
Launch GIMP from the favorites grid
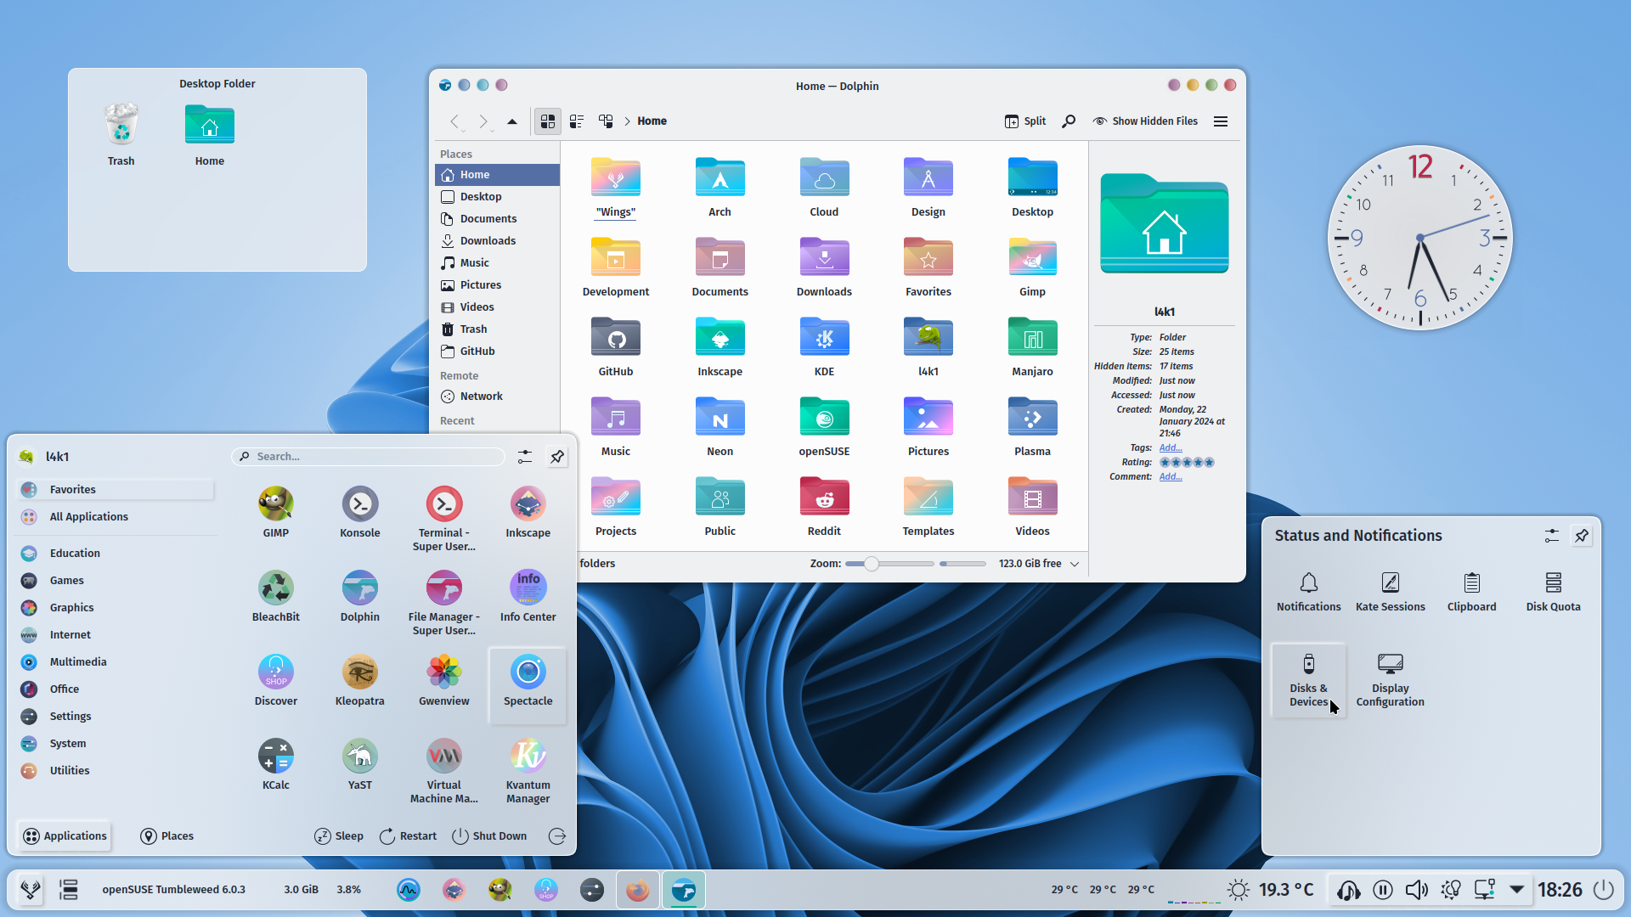pos(275,512)
